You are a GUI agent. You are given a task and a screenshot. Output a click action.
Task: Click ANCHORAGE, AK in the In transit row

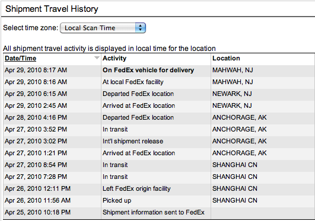pos(240,129)
